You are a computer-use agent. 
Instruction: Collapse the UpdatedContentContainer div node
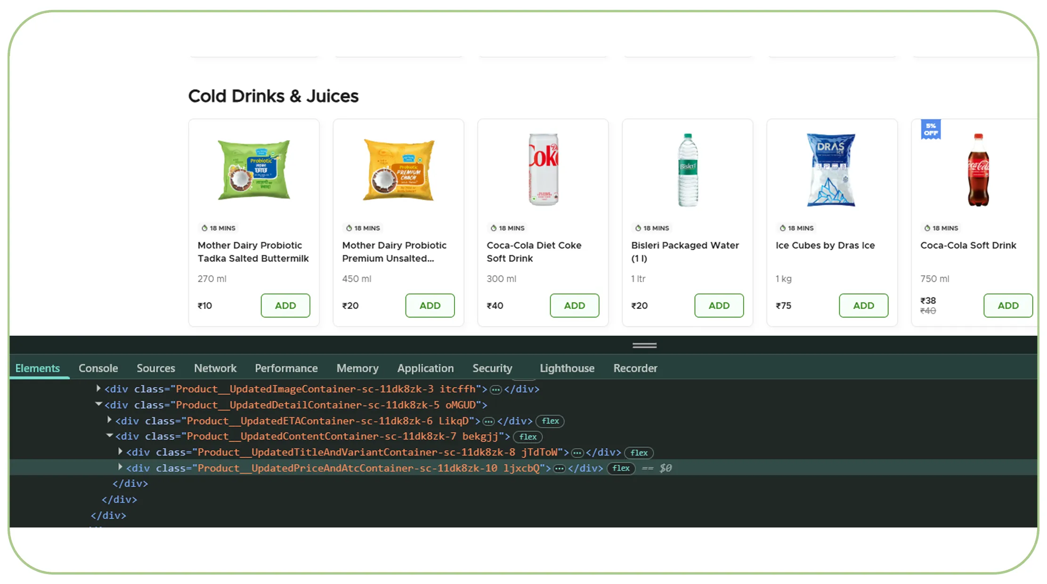coord(109,436)
